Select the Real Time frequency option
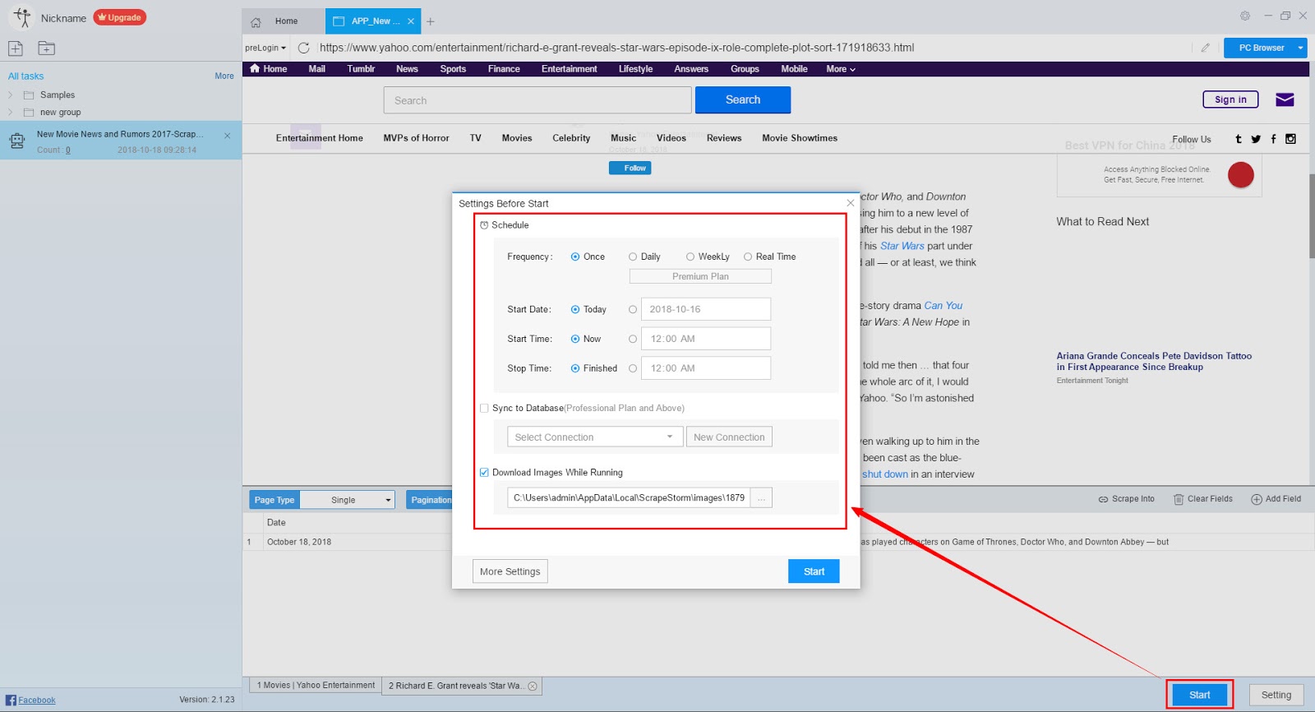 tap(748, 257)
